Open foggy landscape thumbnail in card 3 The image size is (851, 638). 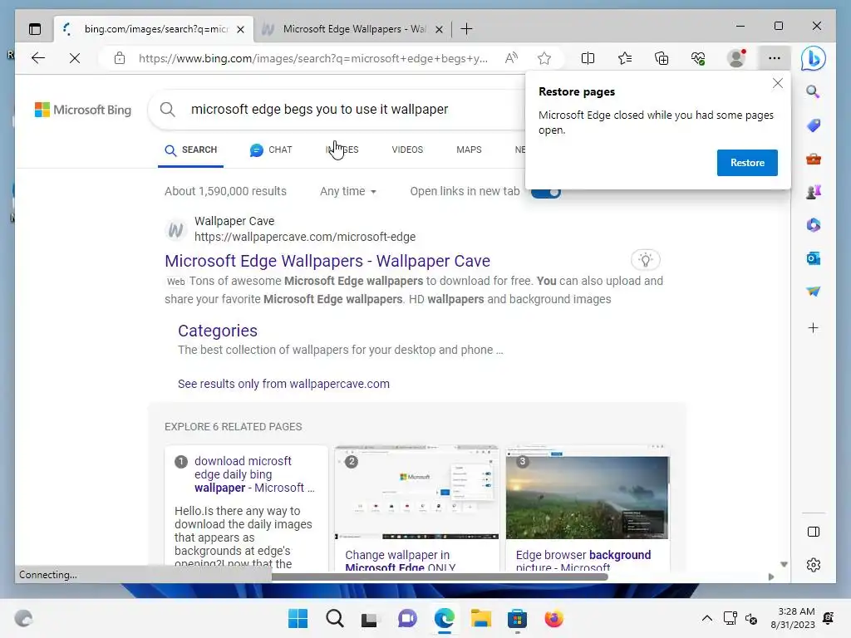(x=588, y=492)
